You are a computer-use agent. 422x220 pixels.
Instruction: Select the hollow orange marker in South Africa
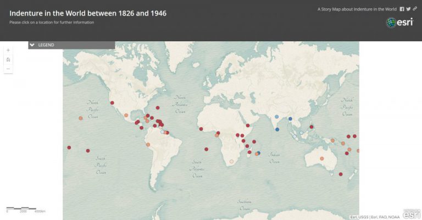(x=231, y=162)
